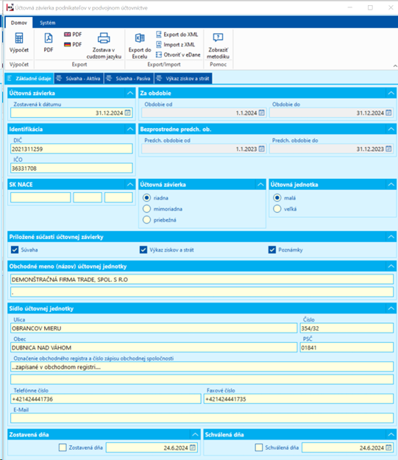The height and width of the screenshot is (460, 398).
Task: Open the Súvaha - Aktíva tab
Action: pos(79,78)
